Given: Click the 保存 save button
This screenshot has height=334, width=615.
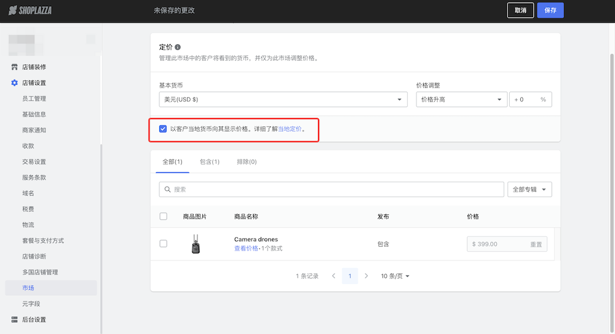Looking at the screenshot, I should coord(550,10).
